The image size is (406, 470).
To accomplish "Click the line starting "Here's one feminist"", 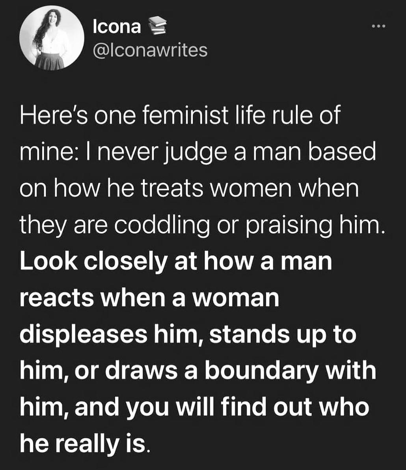I will pyautogui.click(x=179, y=116).
